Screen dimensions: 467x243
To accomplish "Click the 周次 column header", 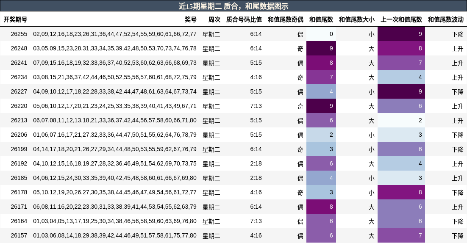I will tap(214, 19).
